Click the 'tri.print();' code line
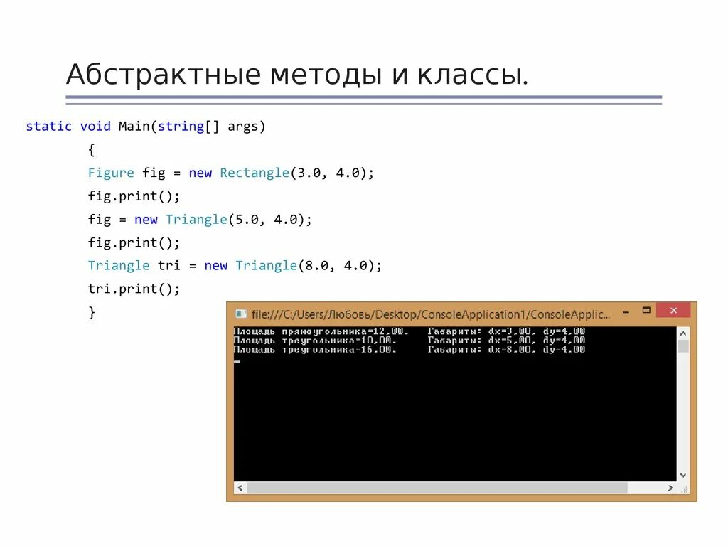 134,289
